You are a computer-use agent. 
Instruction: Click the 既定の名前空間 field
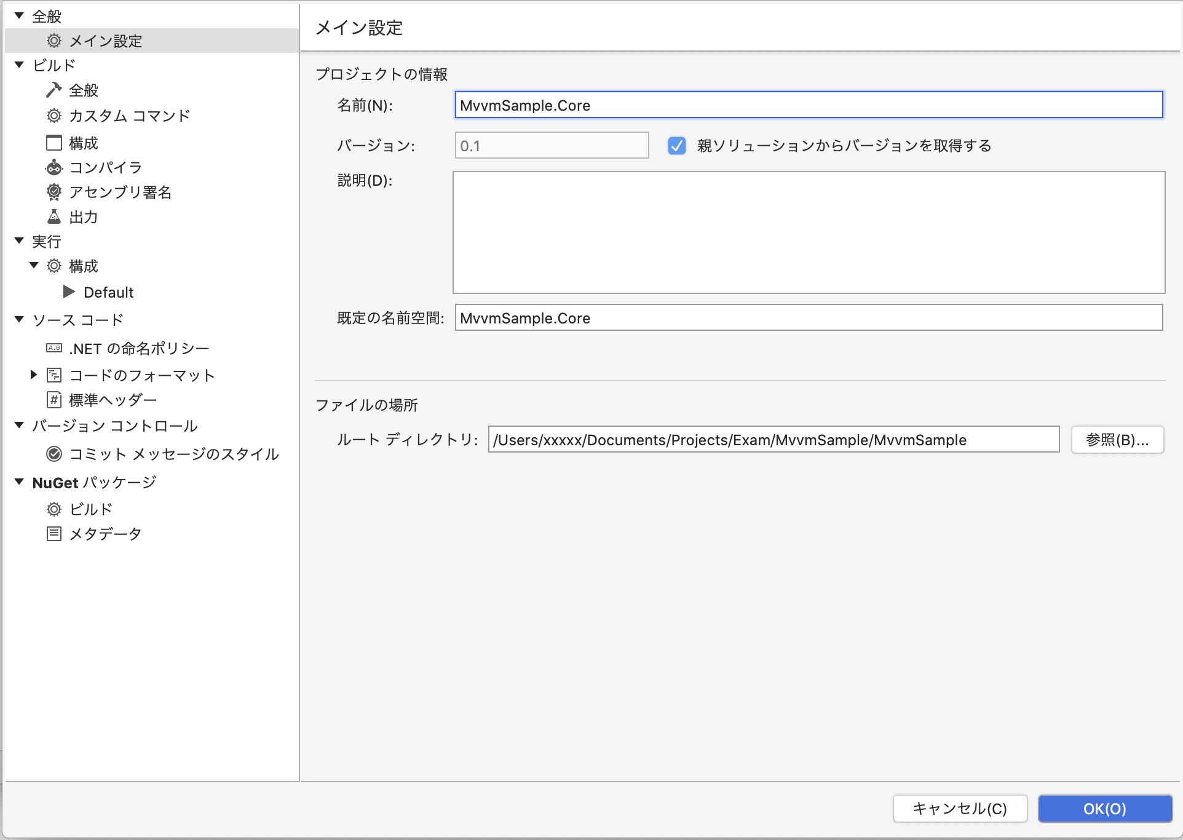809,317
